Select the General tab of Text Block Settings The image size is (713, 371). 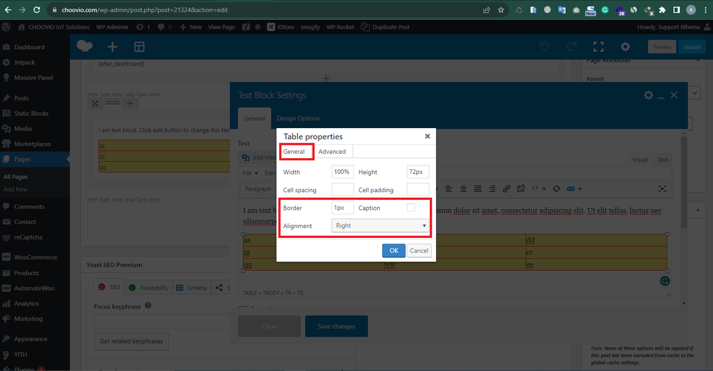click(255, 118)
